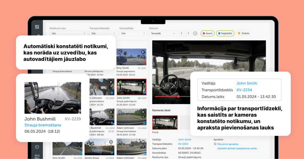Viewport: 304px width, 159px height.
Task: Open the clock time filter icon
Action: 195,33
